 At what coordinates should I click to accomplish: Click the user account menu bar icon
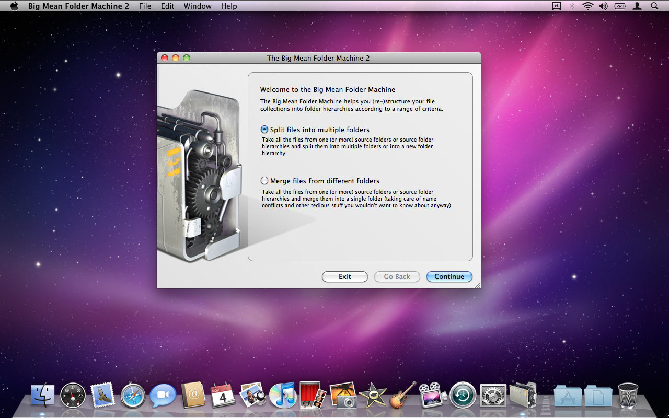tap(637, 6)
